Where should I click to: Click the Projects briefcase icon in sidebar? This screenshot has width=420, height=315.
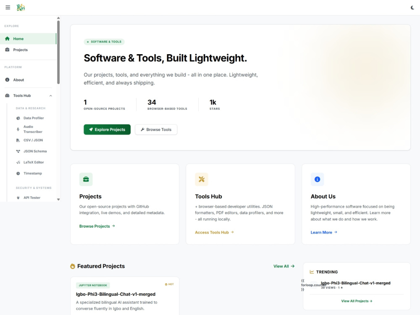[x=7, y=50]
